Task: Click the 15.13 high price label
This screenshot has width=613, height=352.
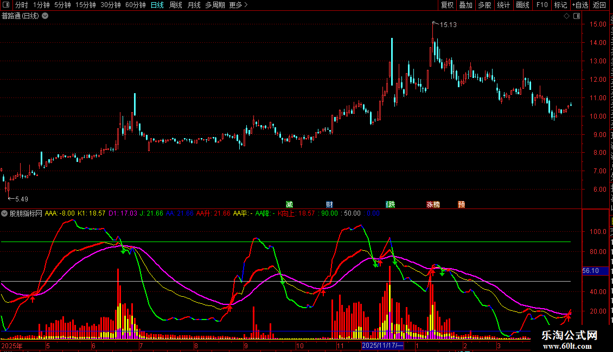Action: coord(448,25)
